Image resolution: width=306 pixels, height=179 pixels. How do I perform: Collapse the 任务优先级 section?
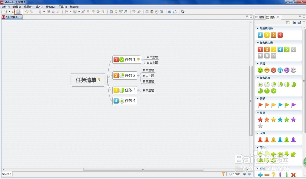coord(258,43)
